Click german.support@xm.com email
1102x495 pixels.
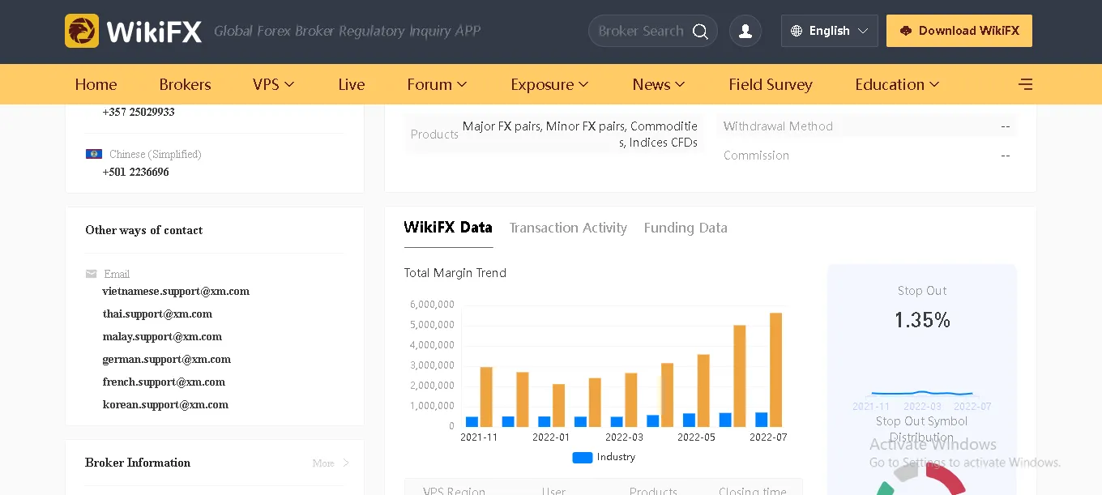click(x=167, y=359)
